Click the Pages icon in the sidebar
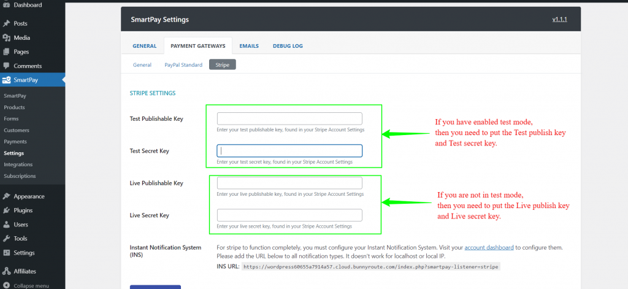 click(6, 52)
